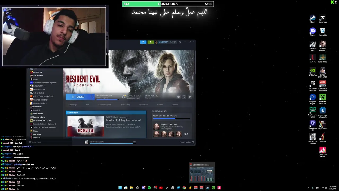Open the Minecraft Launcher desktop shortcut
The image size is (339, 191).
click(323, 99)
